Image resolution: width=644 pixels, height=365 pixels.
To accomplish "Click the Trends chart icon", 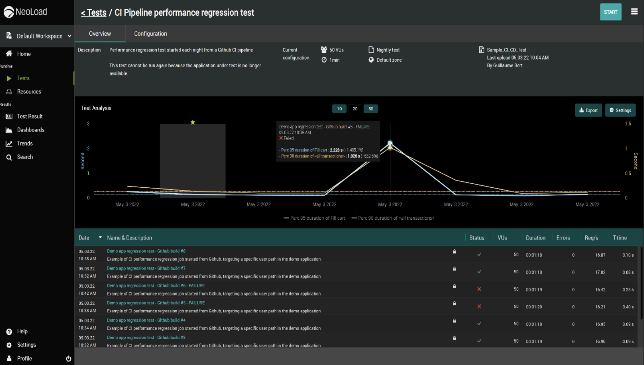I will click(x=9, y=143).
